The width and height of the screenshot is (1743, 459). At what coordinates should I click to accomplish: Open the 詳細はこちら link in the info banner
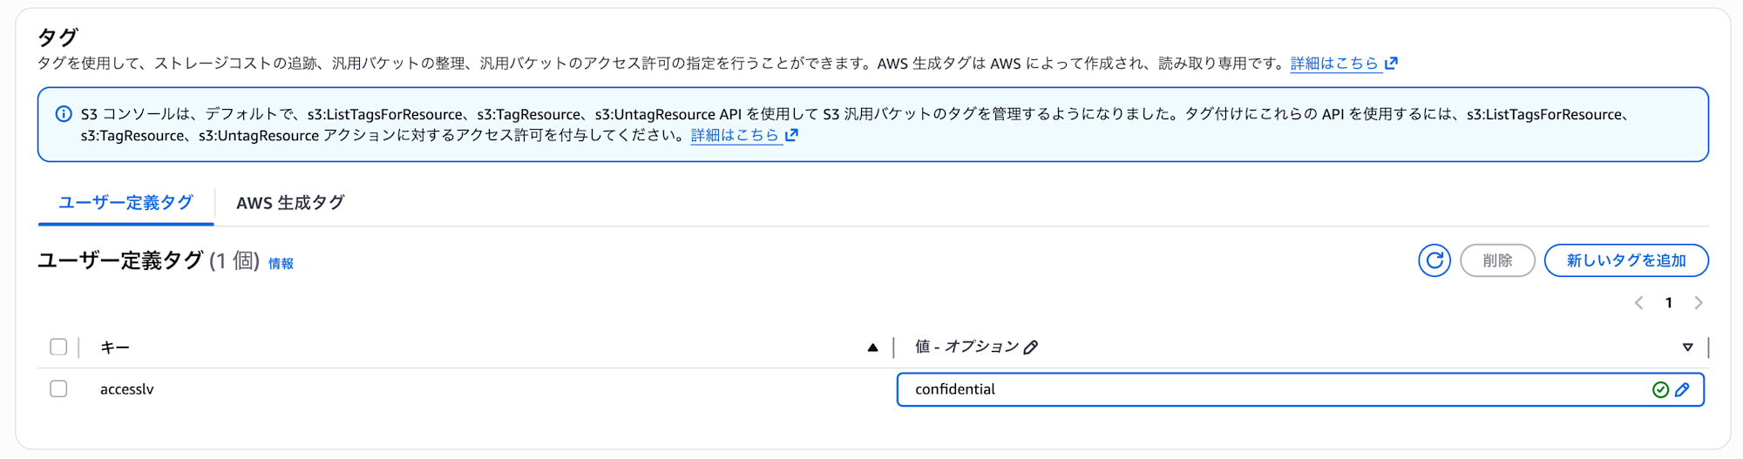[x=734, y=135]
